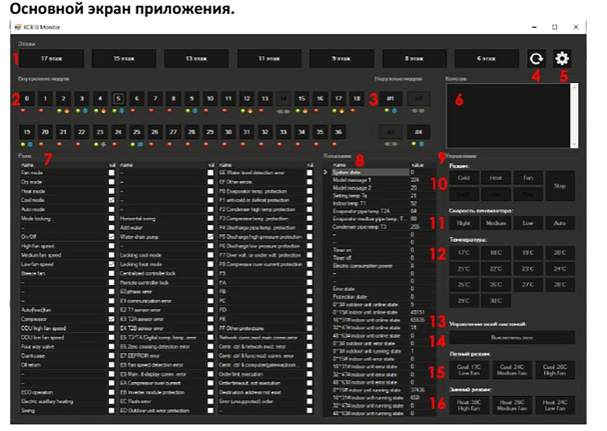Toggle the Heat mode checkbox
607x431 pixels.
112,191
